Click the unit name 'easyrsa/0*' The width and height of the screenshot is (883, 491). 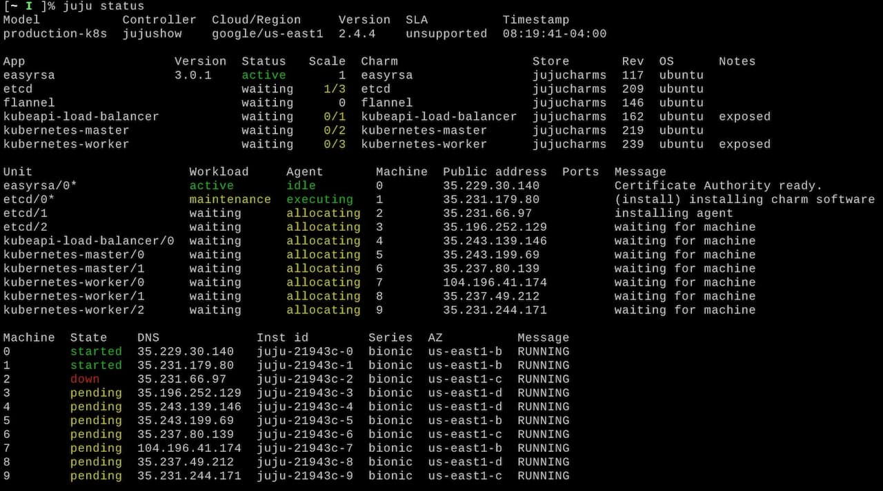point(41,185)
